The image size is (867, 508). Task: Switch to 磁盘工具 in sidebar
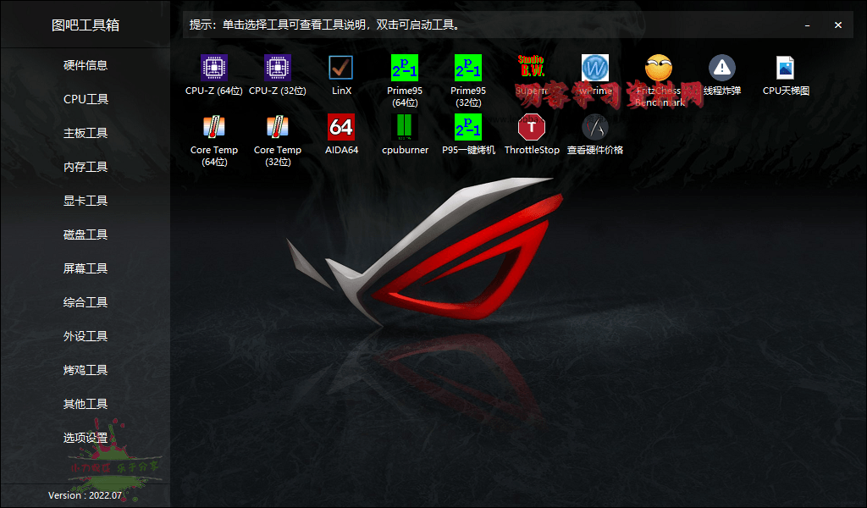(x=86, y=235)
